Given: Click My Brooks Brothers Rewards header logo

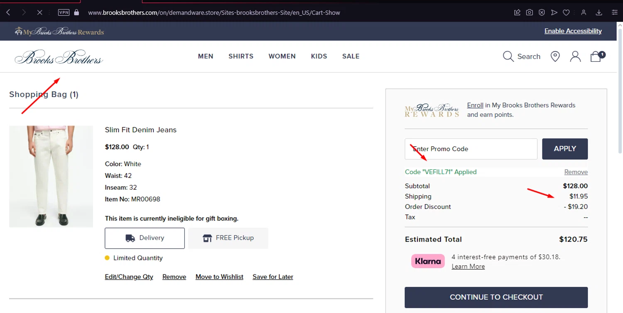Looking at the screenshot, I should pos(59,32).
